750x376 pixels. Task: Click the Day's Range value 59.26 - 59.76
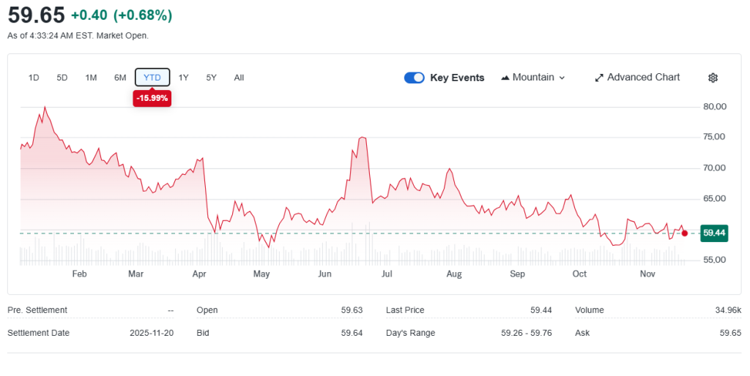tap(527, 333)
